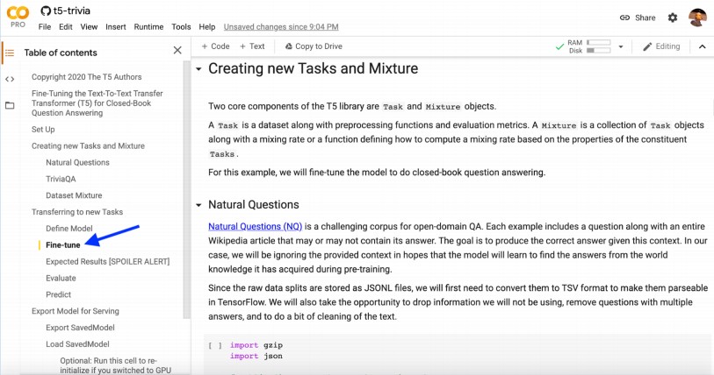Click the Share link icon button

[x=638, y=18]
